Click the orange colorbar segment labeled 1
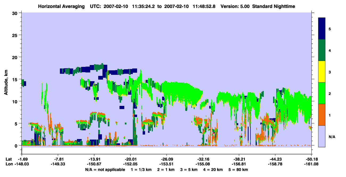This screenshot has width=346, height=177. point(322,115)
